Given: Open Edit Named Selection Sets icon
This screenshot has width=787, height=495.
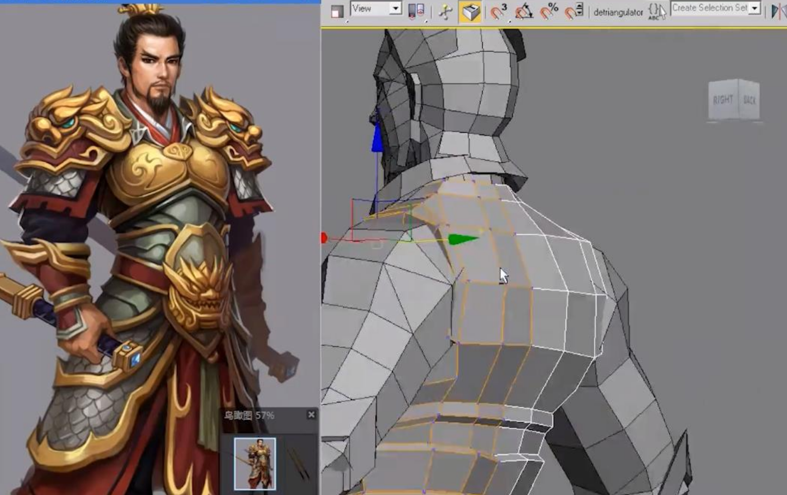Looking at the screenshot, I should [656, 11].
